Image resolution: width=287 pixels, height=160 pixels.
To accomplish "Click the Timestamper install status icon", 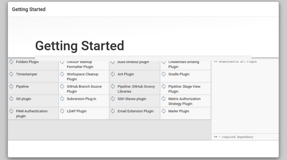I will pos(12,74).
